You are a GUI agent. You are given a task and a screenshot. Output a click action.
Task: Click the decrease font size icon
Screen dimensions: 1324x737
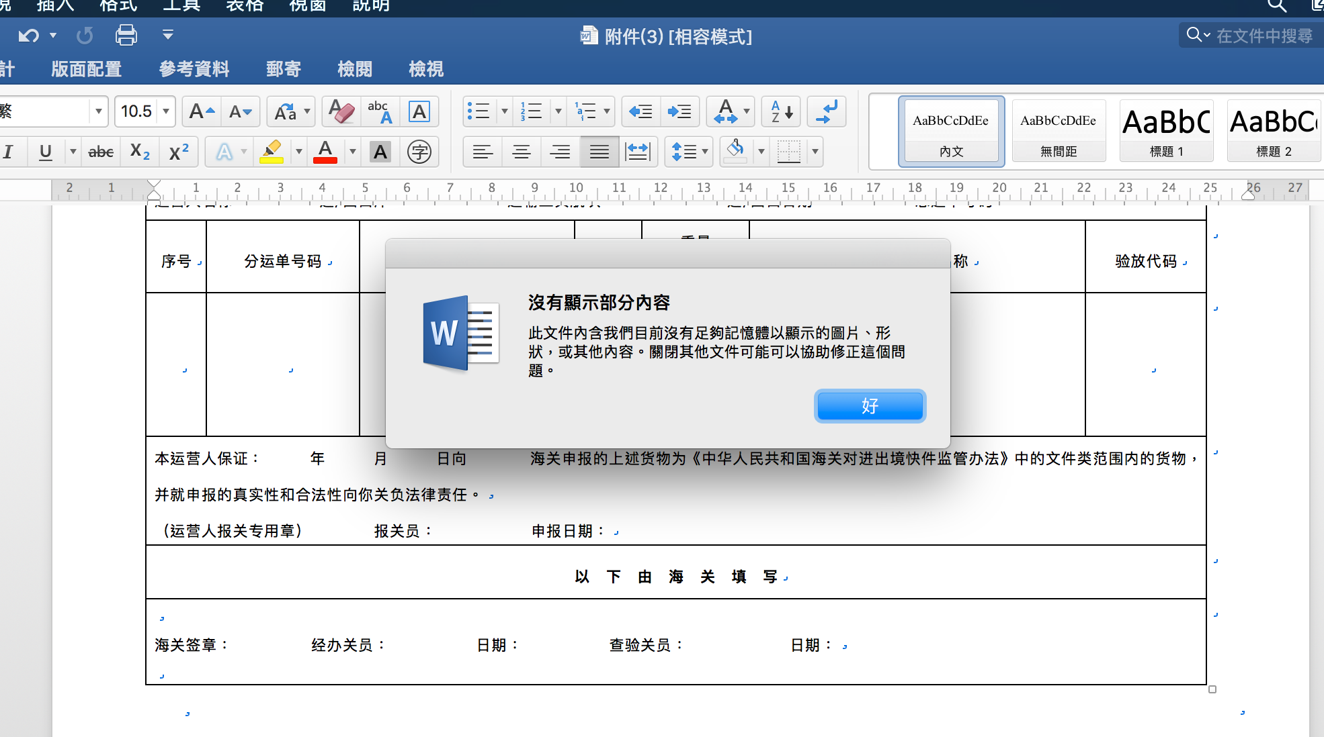point(240,111)
